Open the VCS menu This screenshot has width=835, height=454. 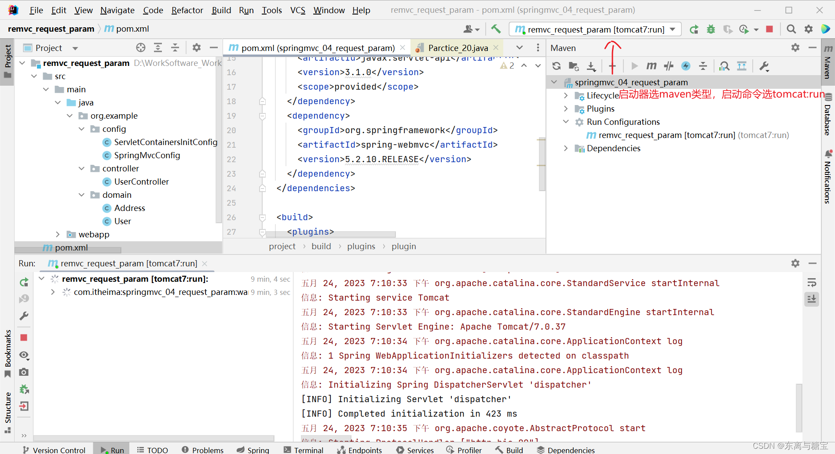298,10
